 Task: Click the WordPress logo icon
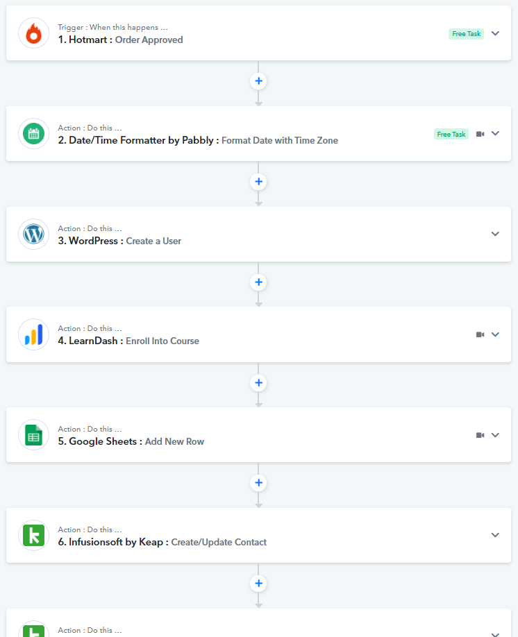pos(34,234)
